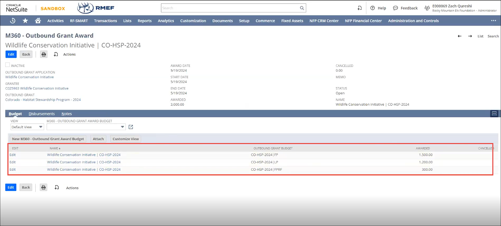501x226 pixels.
Task: Click New M360 - Outbound Grant Award Budget button
Action: [x=48, y=139]
